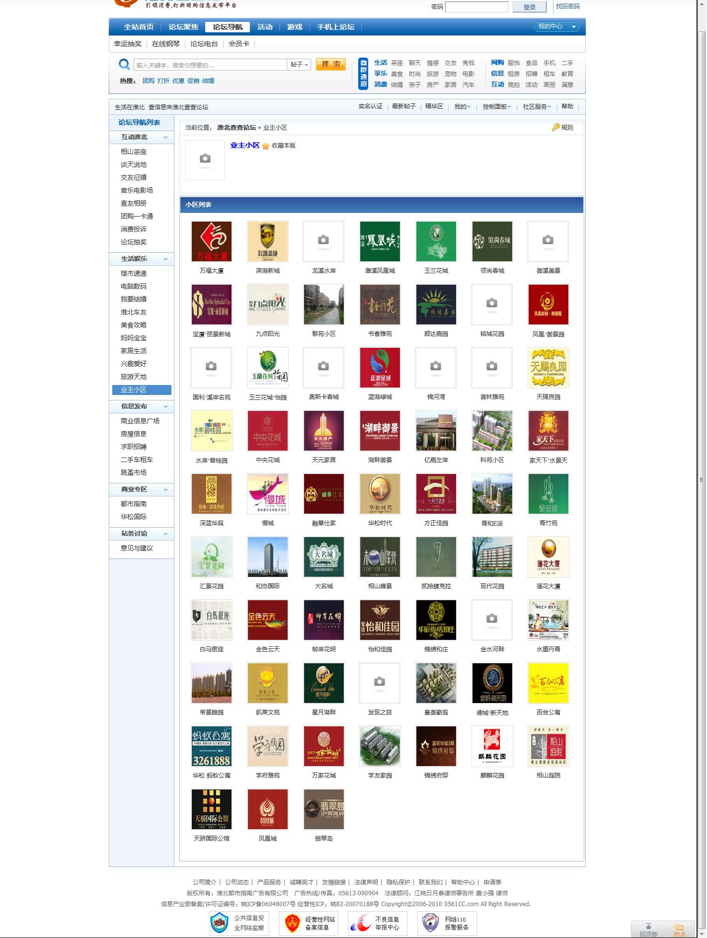Click the 热点 button at bottom right
This screenshot has width=707, height=938.
[680, 930]
